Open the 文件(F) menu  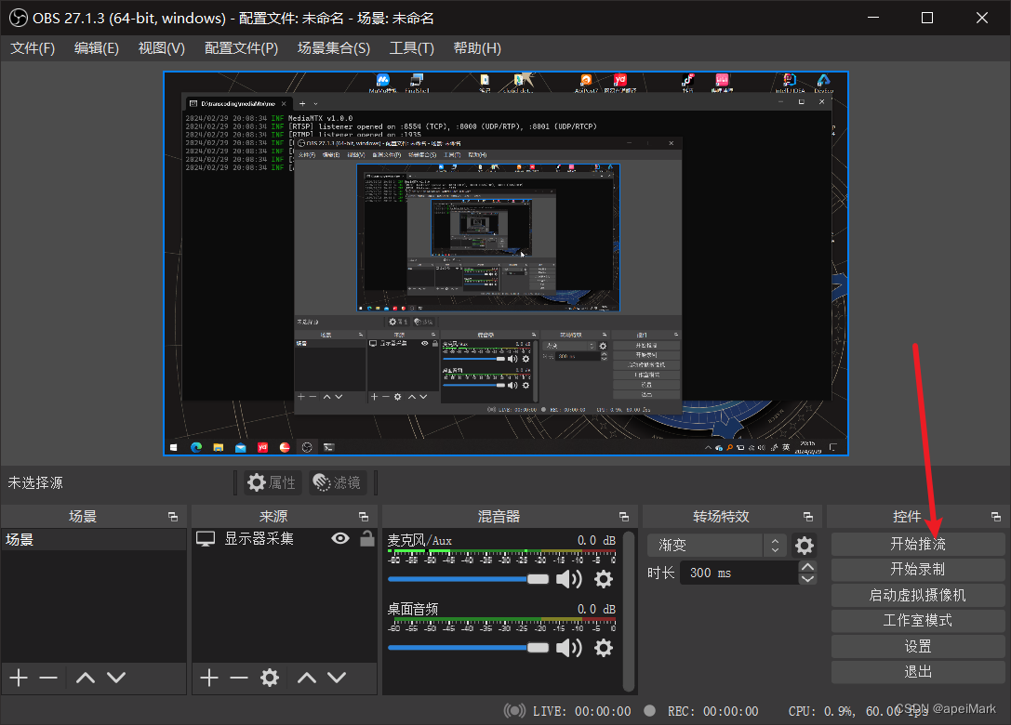[33, 48]
